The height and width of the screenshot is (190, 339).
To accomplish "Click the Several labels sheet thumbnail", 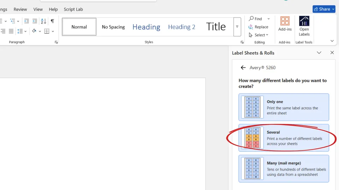I will pos(252,138).
